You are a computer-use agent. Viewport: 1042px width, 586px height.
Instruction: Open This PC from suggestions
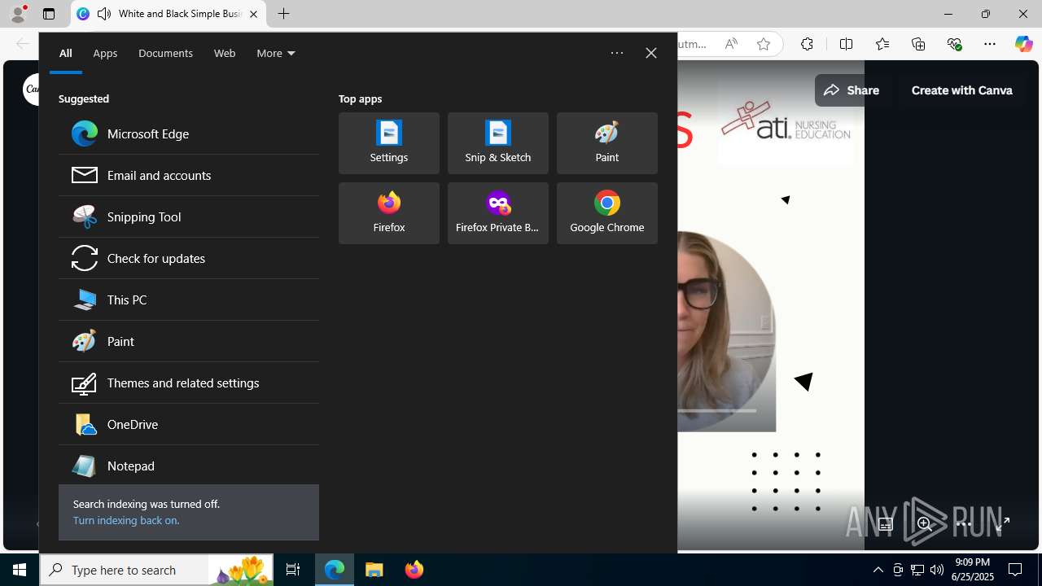pyautogui.click(x=188, y=300)
